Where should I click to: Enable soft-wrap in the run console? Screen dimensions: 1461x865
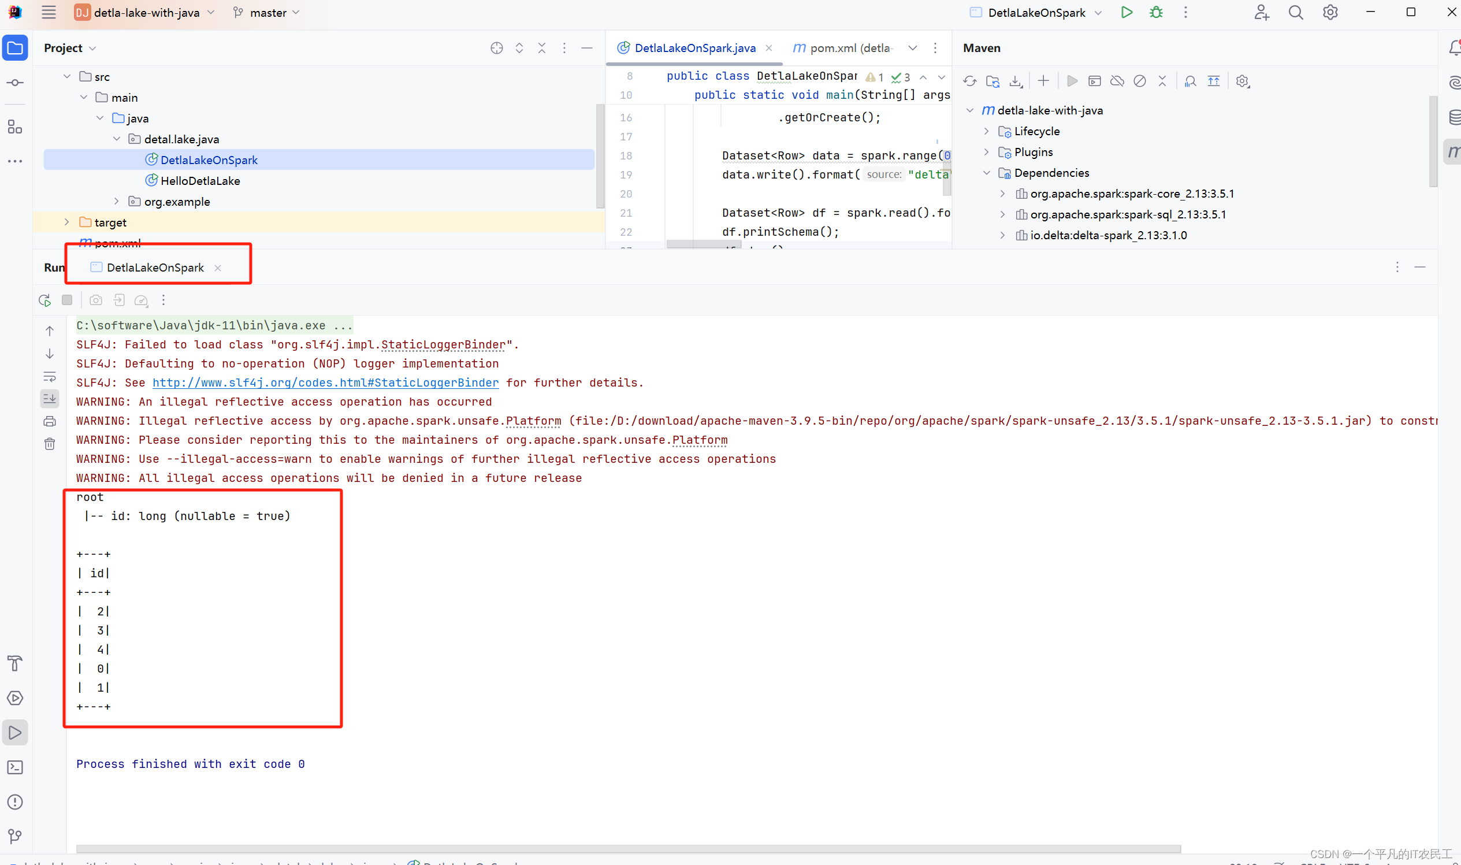pyautogui.click(x=50, y=376)
